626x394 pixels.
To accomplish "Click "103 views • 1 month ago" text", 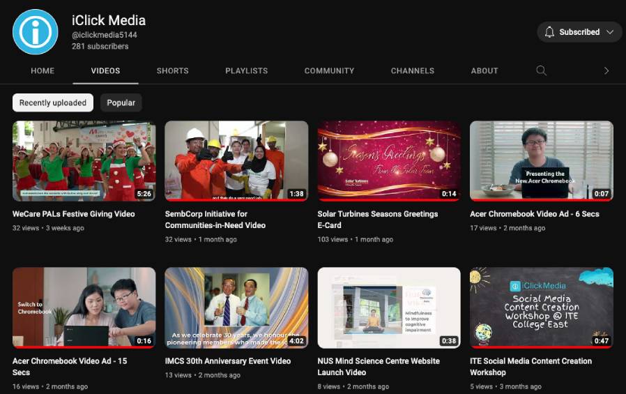I will (356, 239).
